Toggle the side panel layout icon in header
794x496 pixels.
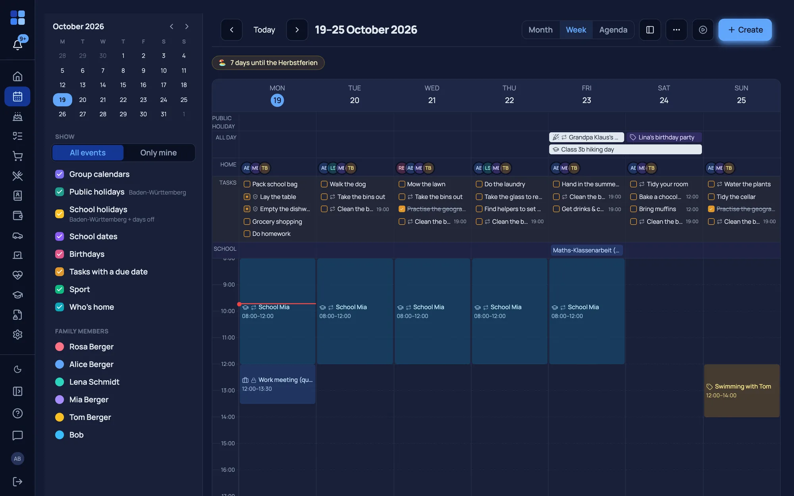(650, 30)
